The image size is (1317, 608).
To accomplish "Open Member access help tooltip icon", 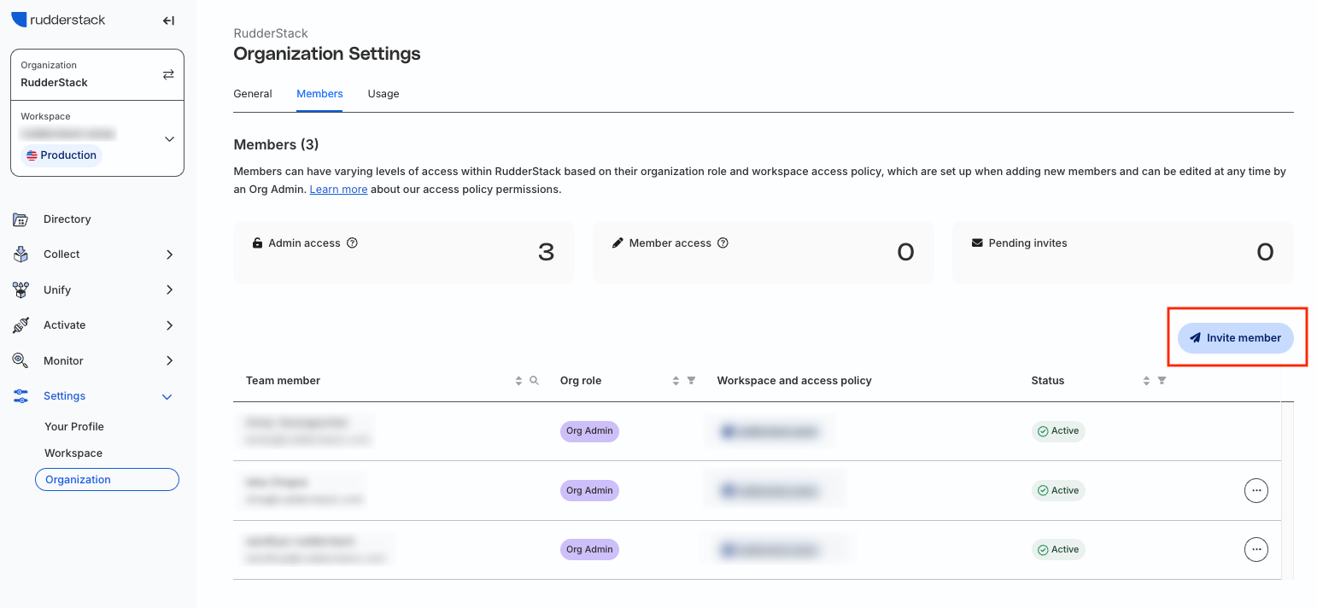I will tap(723, 243).
